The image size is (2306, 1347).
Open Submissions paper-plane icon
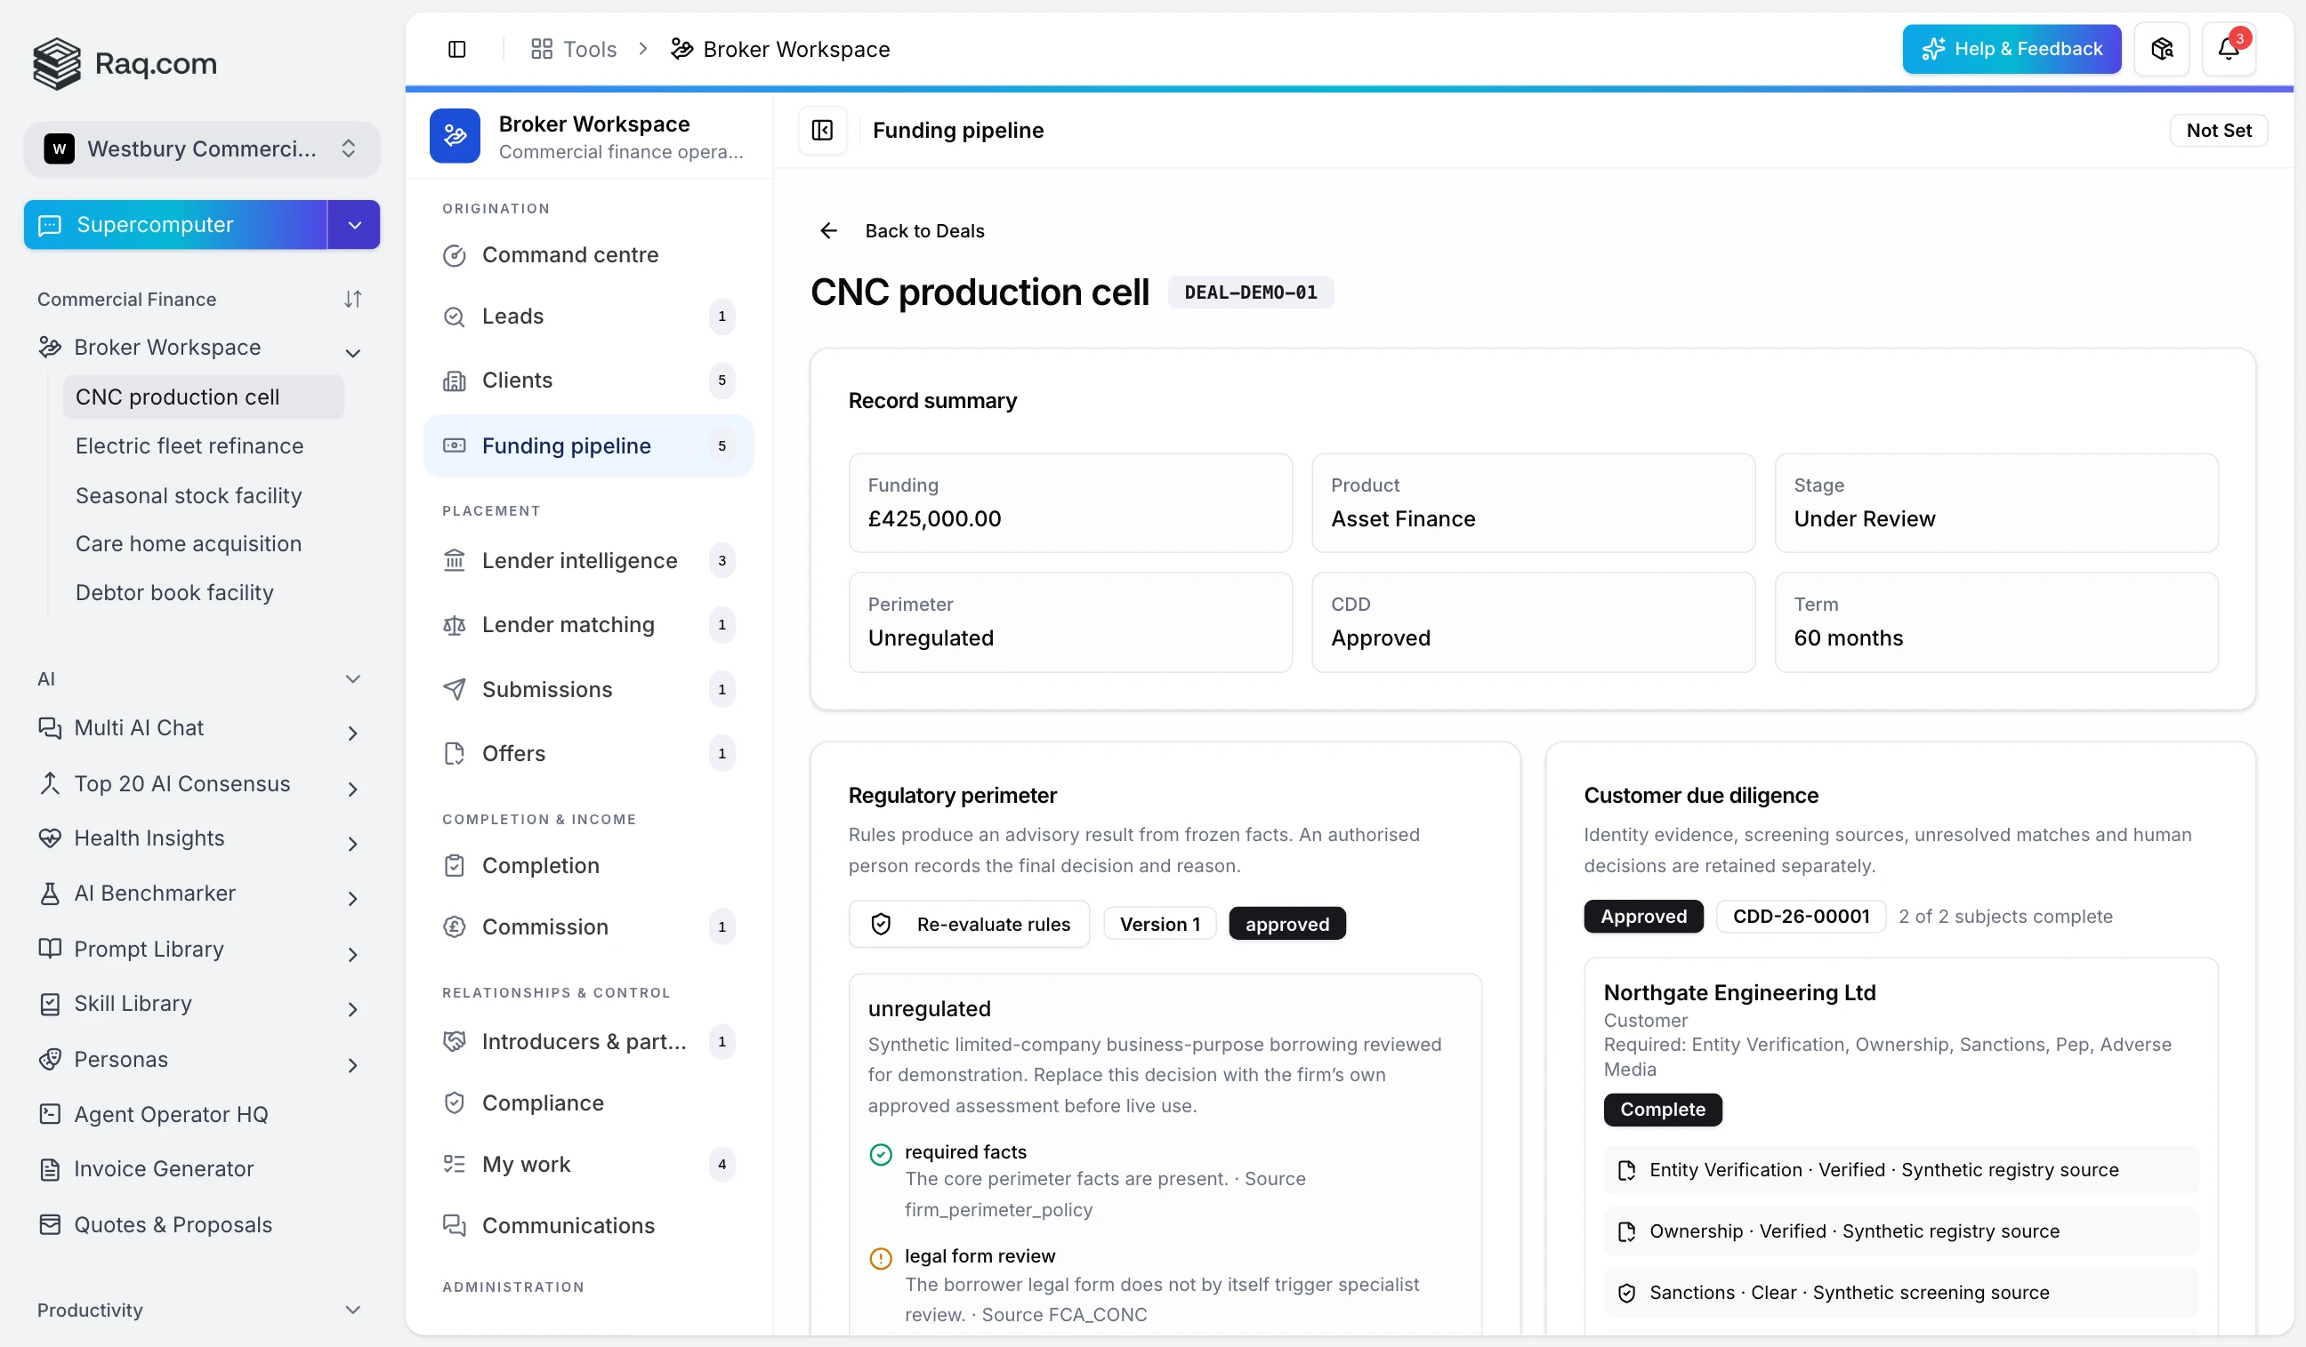(454, 689)
